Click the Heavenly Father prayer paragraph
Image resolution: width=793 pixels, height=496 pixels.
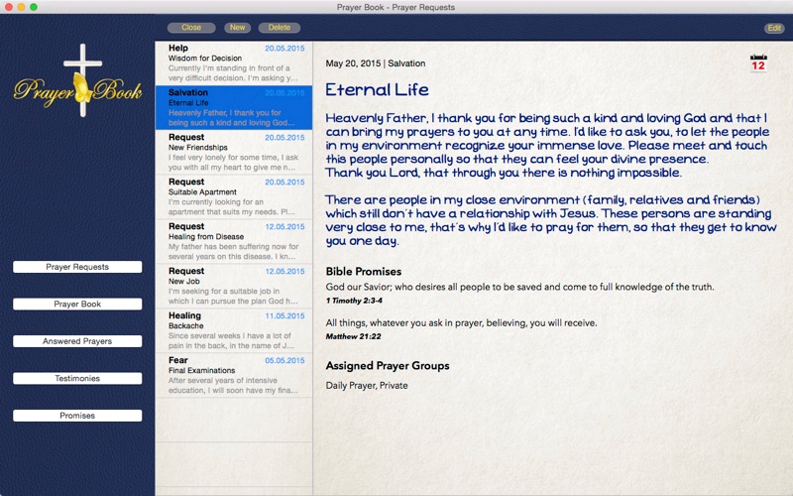click(x=547, y=145)
